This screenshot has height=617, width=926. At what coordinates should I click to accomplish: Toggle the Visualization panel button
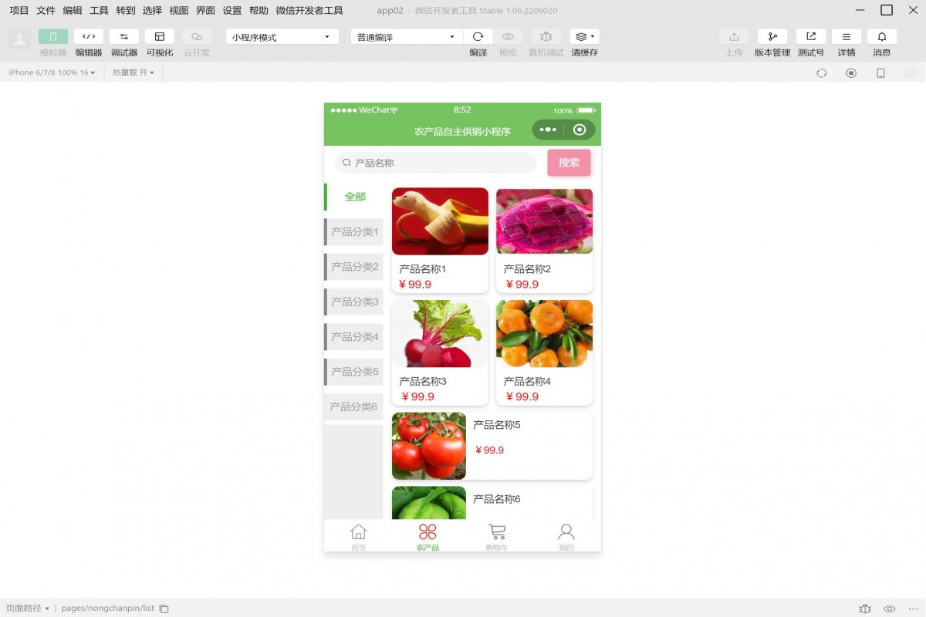pyautogui.click(x=160, y=37)
